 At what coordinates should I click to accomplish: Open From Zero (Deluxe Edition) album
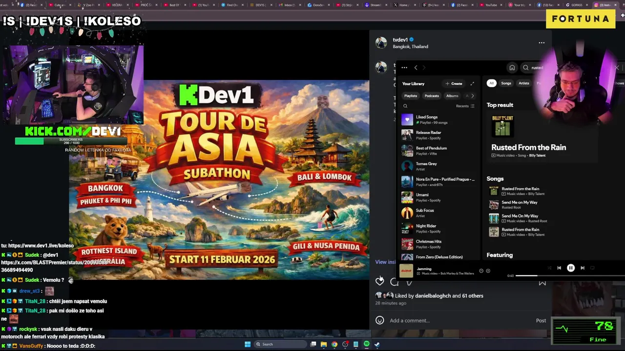pos(438,257)
